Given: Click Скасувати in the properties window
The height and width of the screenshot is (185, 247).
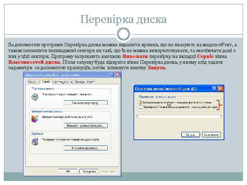Looking at the screenshot, I should 89,171.
